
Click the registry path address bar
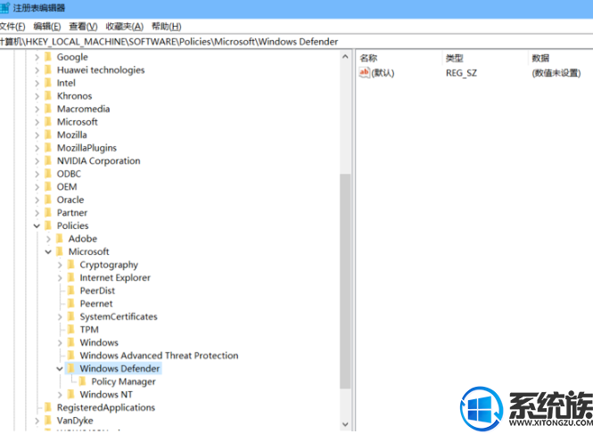[x=296, y=42]
